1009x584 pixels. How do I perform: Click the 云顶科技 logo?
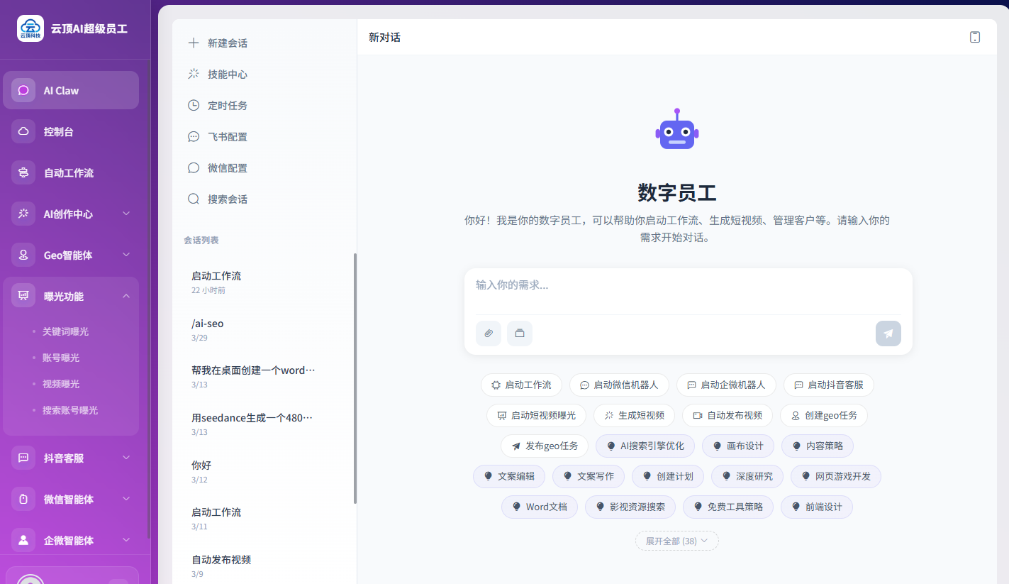click(30, 28)
